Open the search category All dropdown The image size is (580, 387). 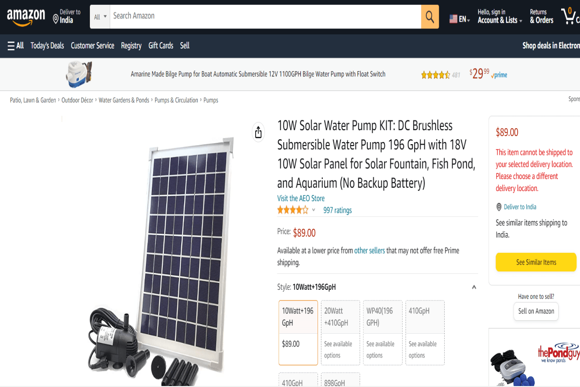click(100, 16)
